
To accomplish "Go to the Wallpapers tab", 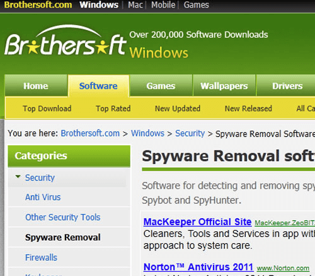I will [224, 86].
